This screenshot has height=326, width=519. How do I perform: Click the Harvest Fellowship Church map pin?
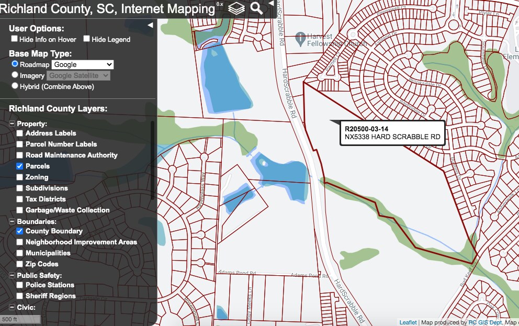[300, 38]
